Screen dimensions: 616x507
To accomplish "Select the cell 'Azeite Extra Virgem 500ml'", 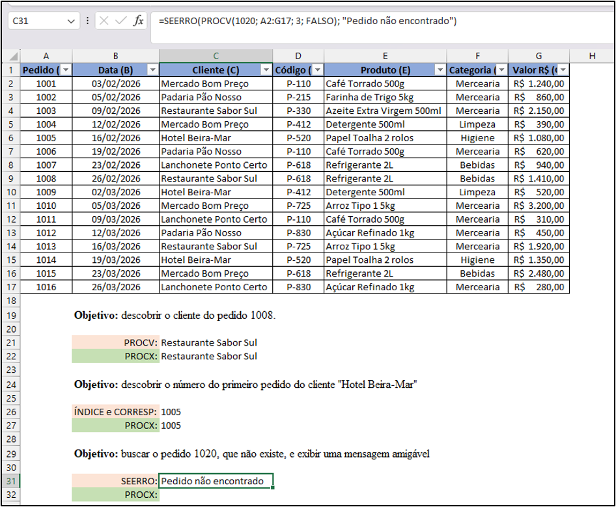I will click(x=385, y=111).
